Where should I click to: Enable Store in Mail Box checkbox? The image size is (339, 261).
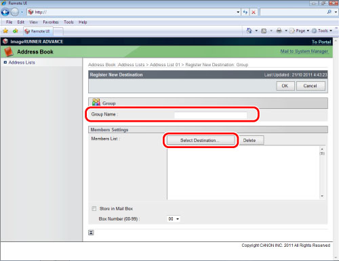[x=94, y=208]
